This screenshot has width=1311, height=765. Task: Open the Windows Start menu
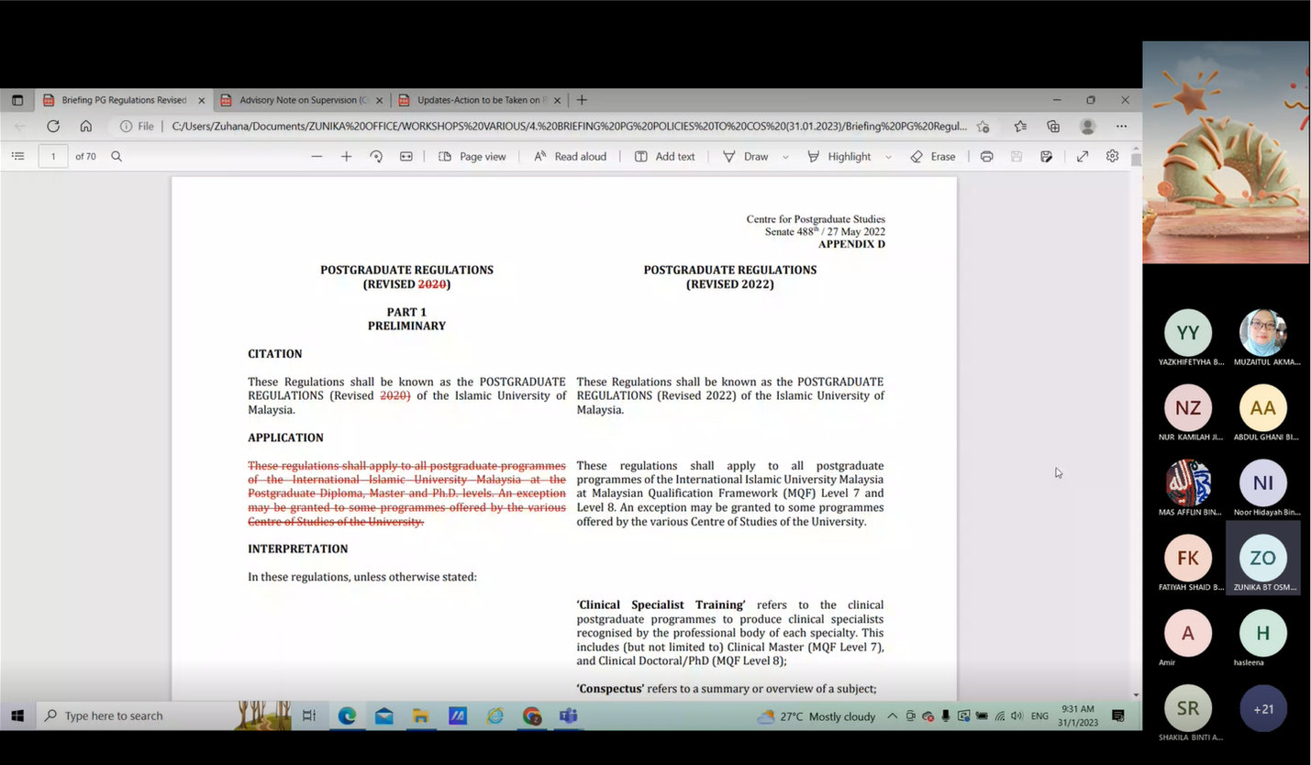pos(17,715)
